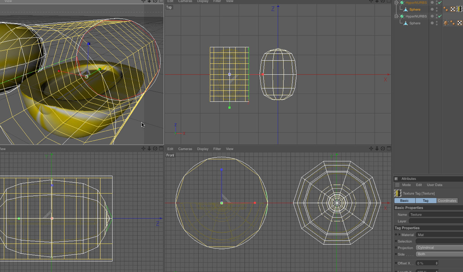Disable the first HyperNURBS green checkmark
This screenshot has height=272, width=463.
[x=440, y=3]
